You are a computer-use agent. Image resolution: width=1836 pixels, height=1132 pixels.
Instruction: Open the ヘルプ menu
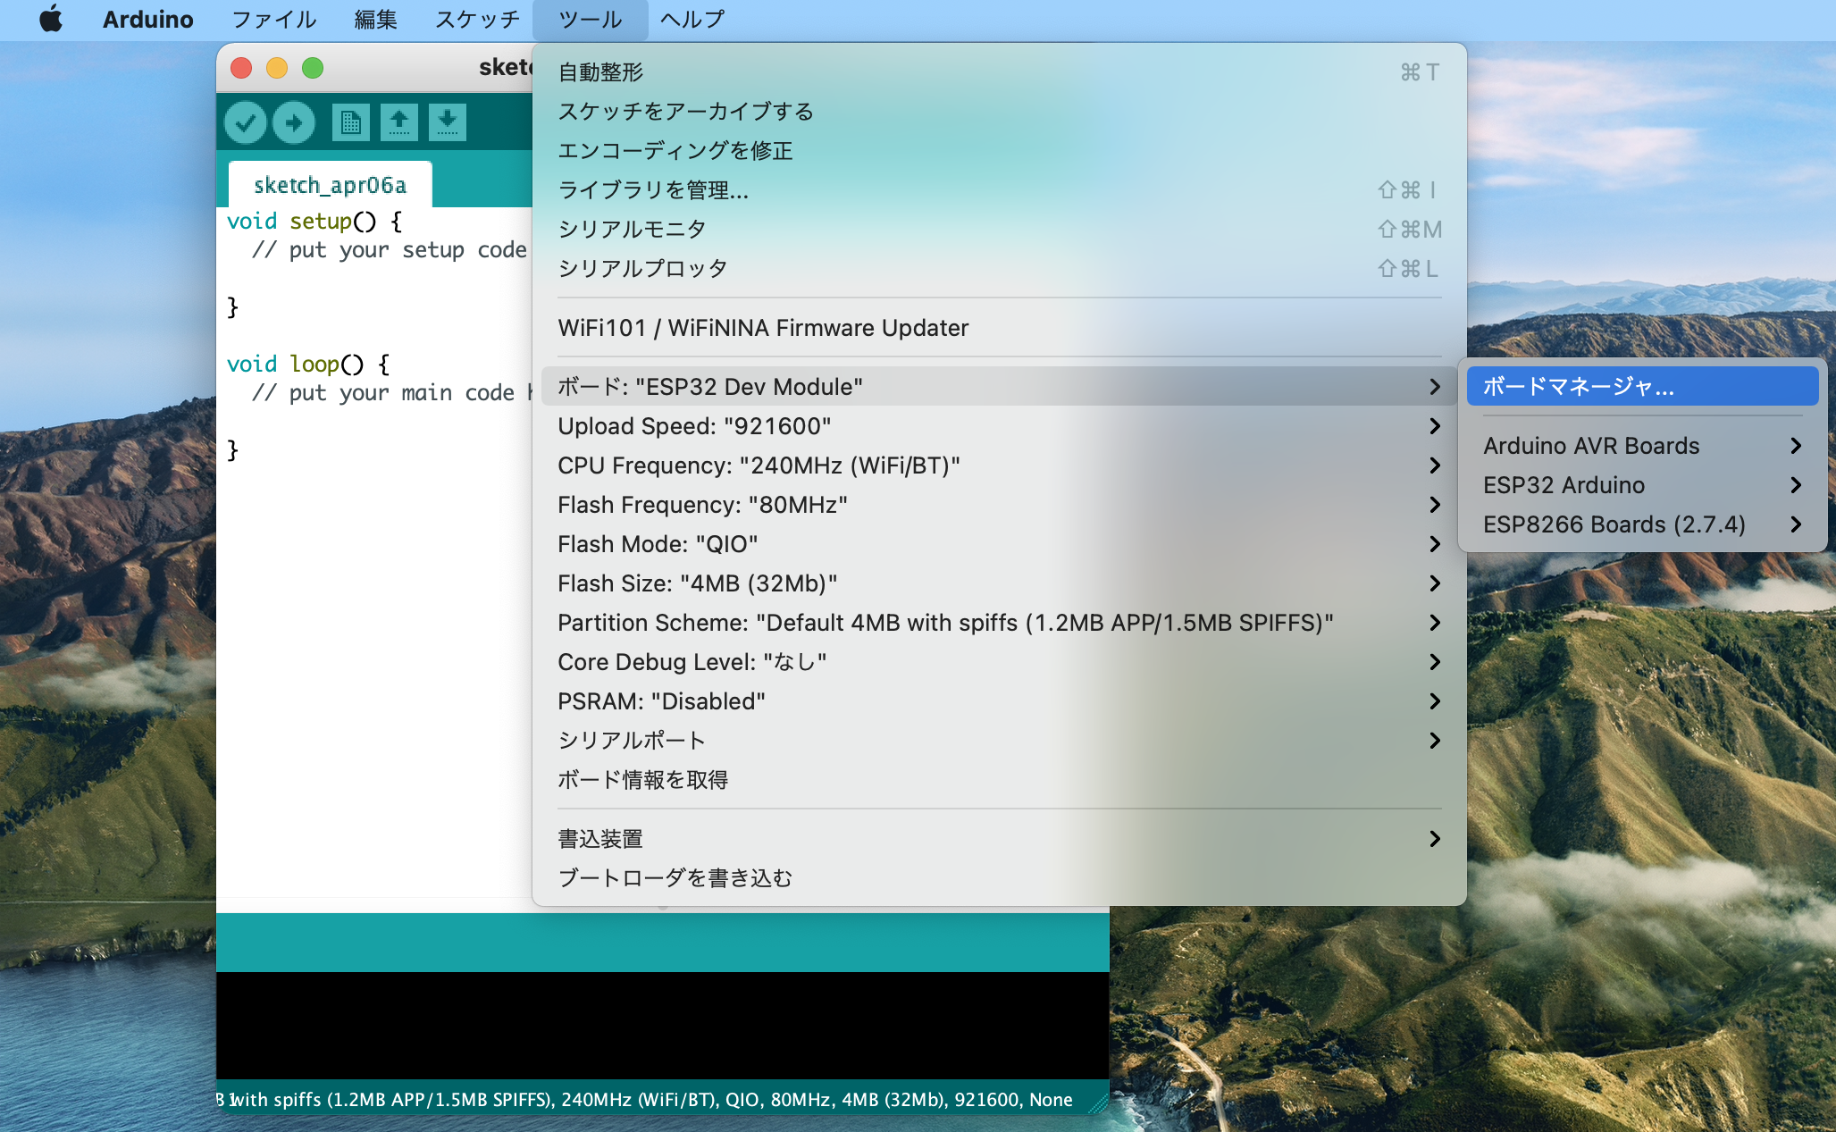click(692, 19)
